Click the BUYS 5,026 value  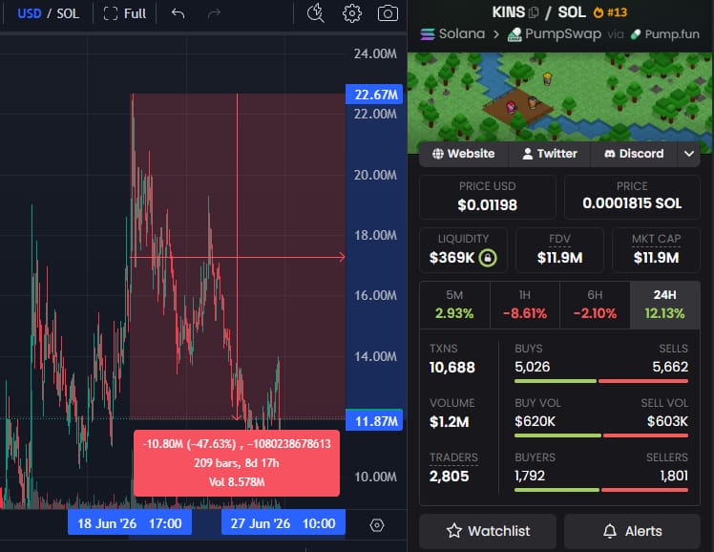click(x=533, y=367)
